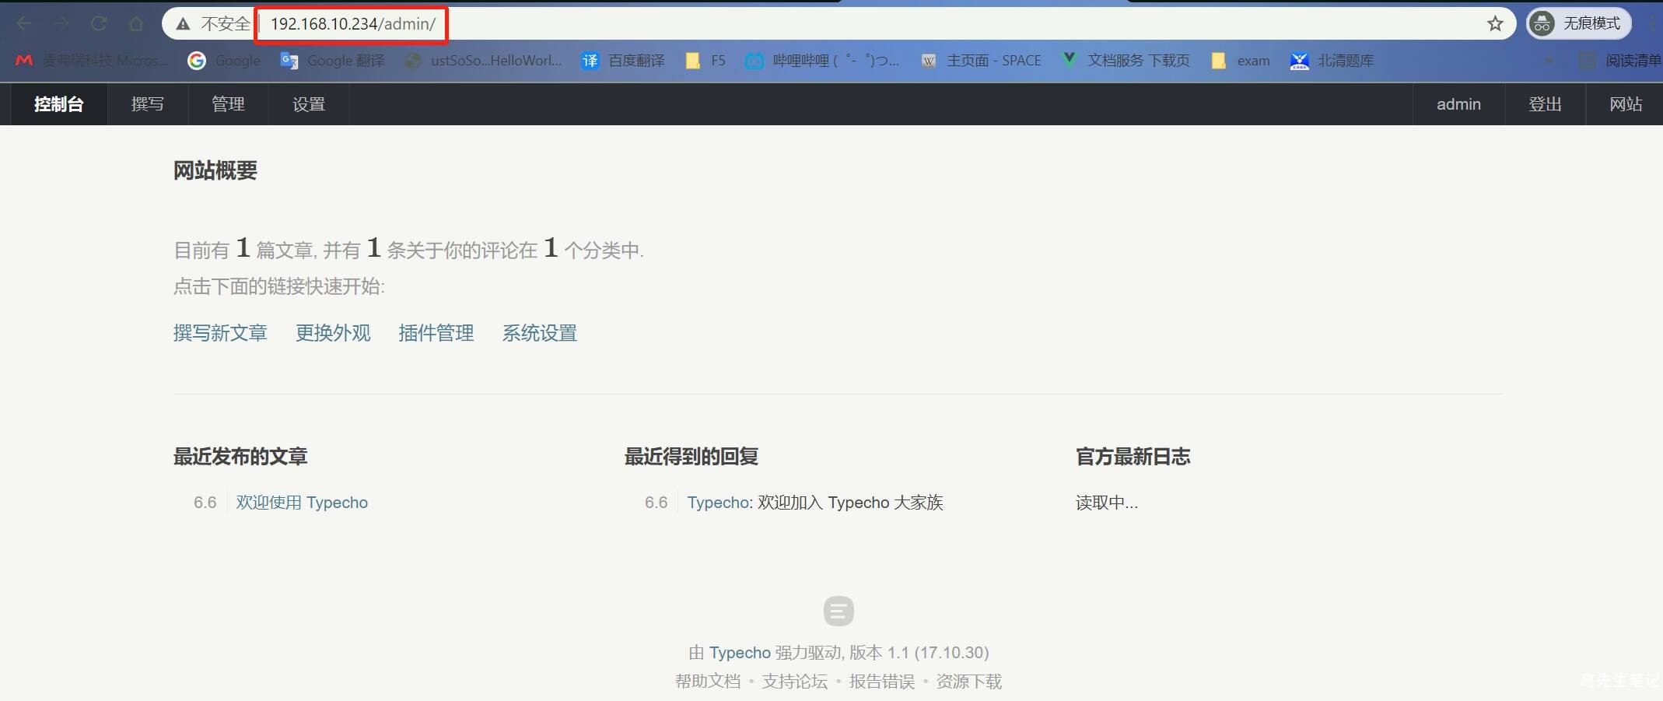Reload the page with the refresh icon

click(99, 23)
